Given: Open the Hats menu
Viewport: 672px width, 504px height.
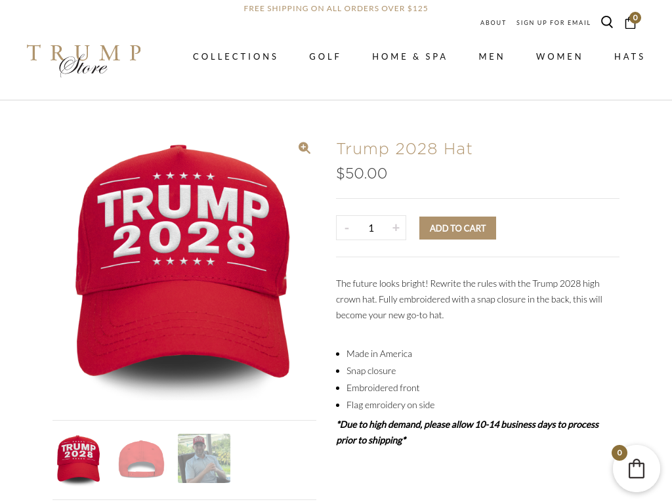Looking at the screenshot, I should tap(629, 56).
